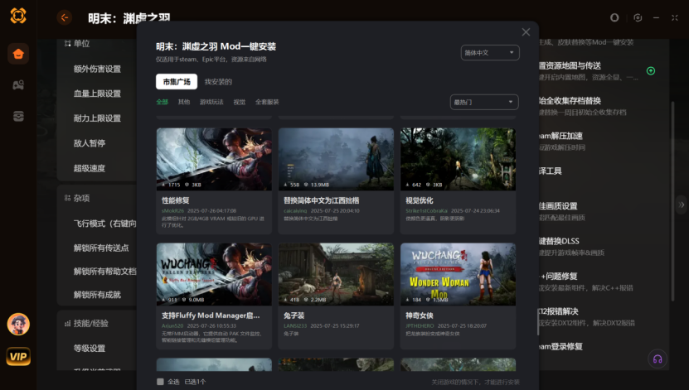689x390 pixels.
Task: Select 等级设置 in the cheat list
Action: (90, 349)
